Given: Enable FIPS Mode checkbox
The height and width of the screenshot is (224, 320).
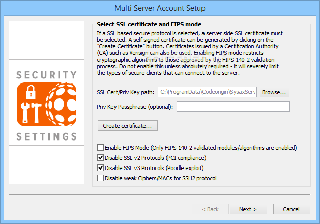Looking at the screenshot, I should click(x=100, y=148).
